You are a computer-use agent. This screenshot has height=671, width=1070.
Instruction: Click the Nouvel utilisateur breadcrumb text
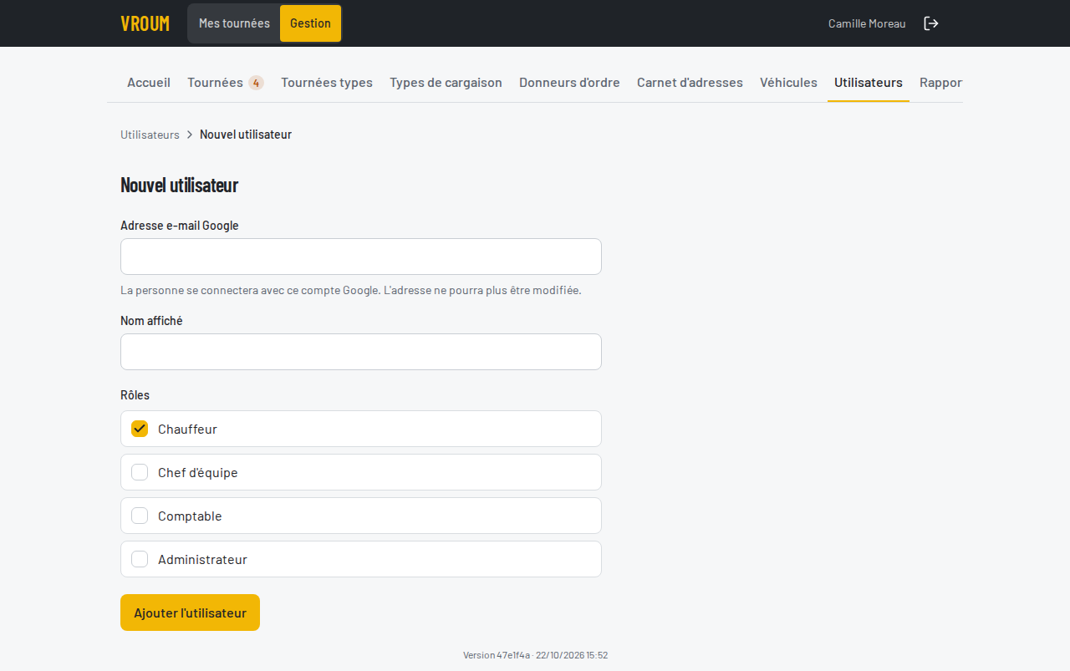point(246,135)
